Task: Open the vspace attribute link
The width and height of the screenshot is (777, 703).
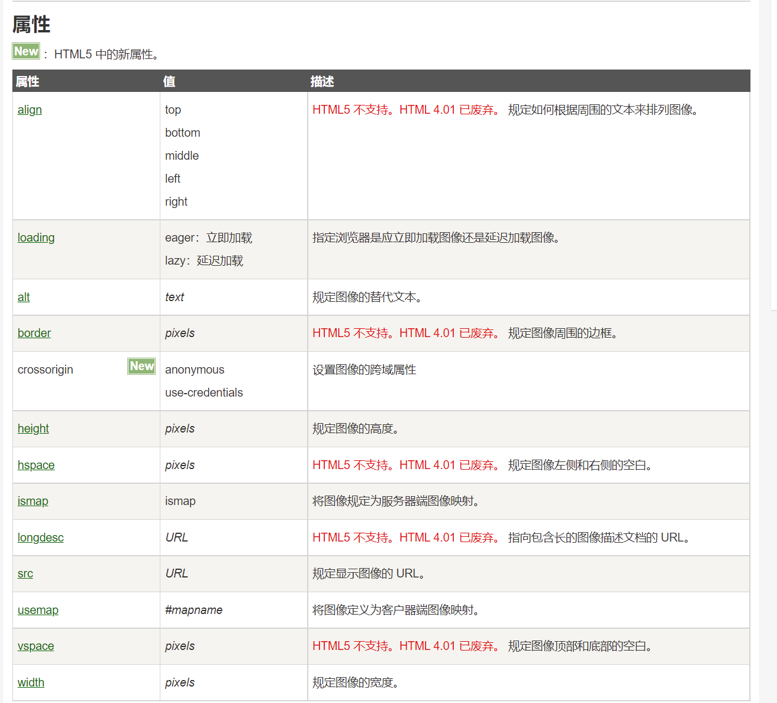Action: tap(36, 646)
